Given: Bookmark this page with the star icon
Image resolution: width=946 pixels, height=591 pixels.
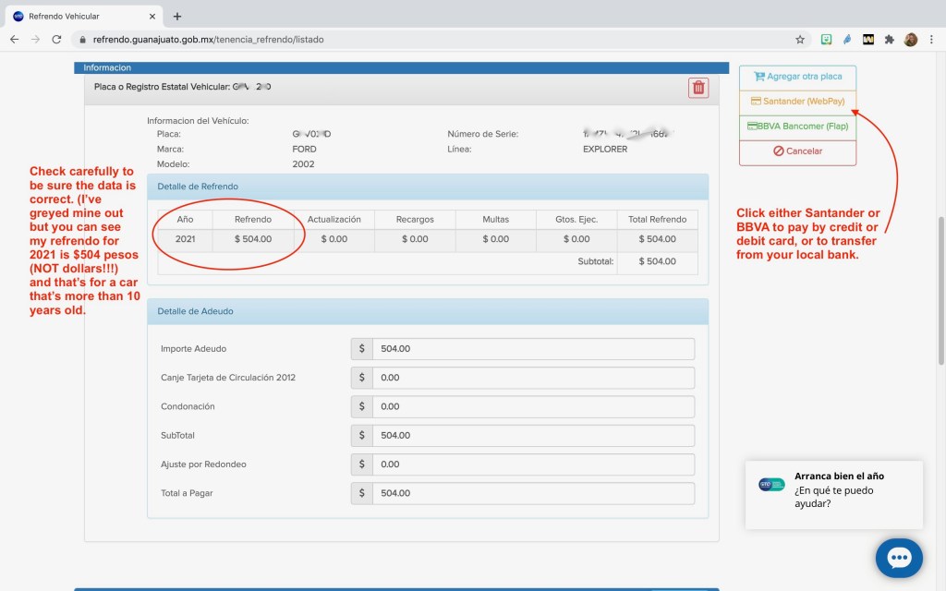Looking at the screenshot, I should [x=800, y=40].
